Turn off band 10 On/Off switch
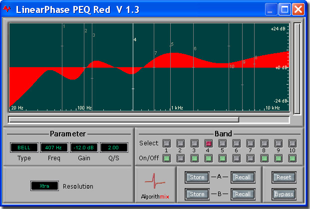This screenshot has height=209, width=310. pyautogui.click(x=293, y=158)
